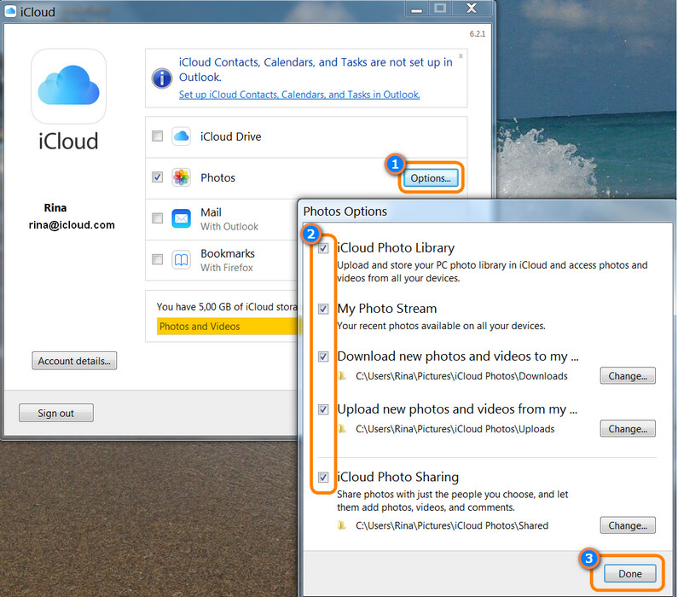
Task: Click the version number 6.2.1
Action: click(x=478, y=34)
